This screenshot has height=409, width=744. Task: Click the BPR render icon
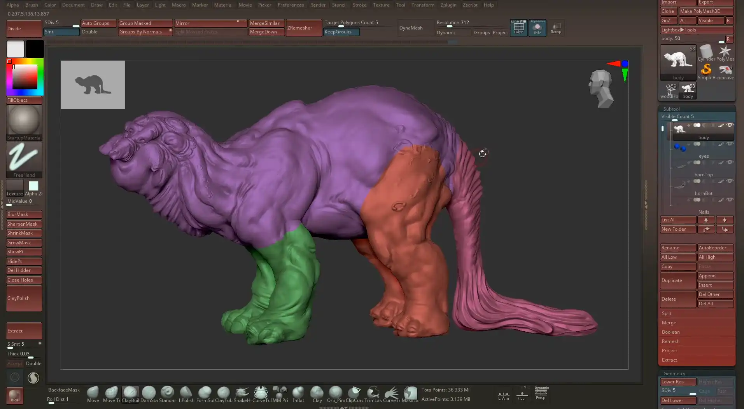coord(14,395)
